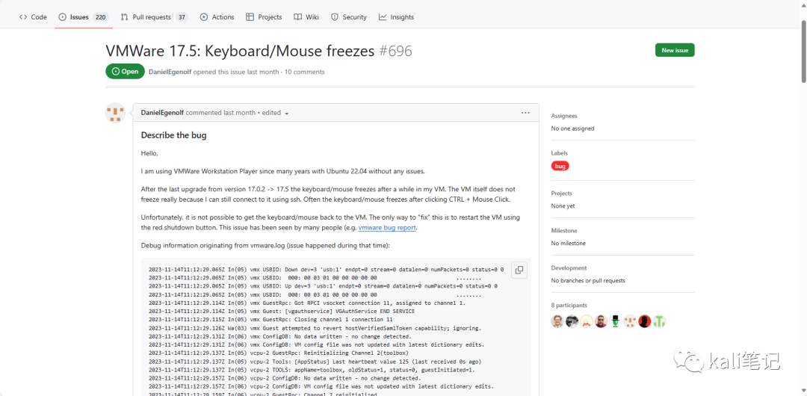807x396 pixels.
Task: Go to the Actions tab
Action: 217,17
